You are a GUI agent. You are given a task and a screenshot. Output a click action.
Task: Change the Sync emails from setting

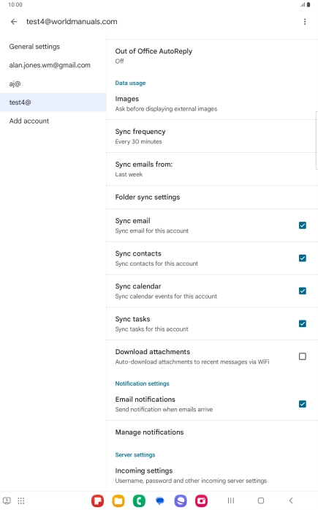click(x=212, y=169)
